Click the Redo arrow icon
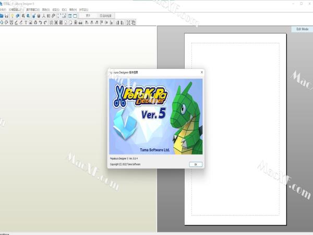 click(45, 22)
